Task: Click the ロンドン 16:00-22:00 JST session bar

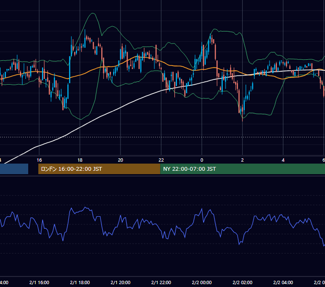Action: coord(99,169)
